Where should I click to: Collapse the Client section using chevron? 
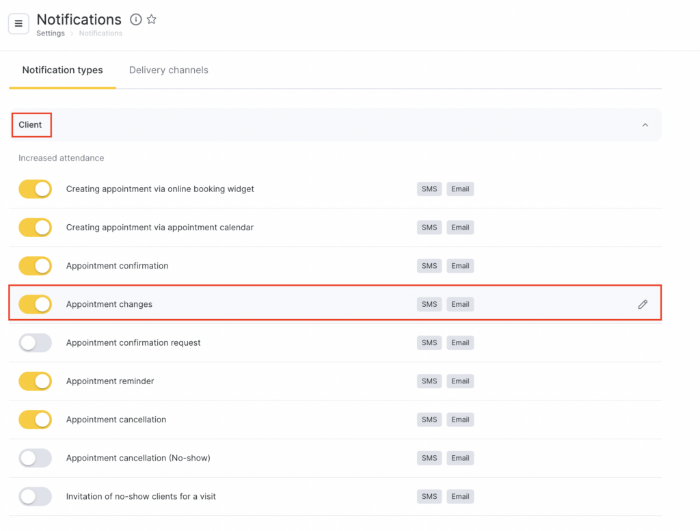[x=645, y=125]
